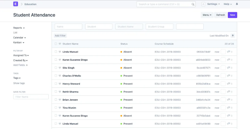Select Sita Singh row checkbox

56,68
